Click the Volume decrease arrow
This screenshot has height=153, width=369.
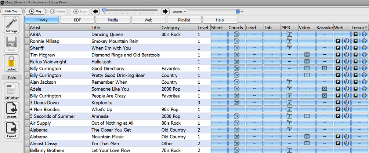click(x=184, y=11)
